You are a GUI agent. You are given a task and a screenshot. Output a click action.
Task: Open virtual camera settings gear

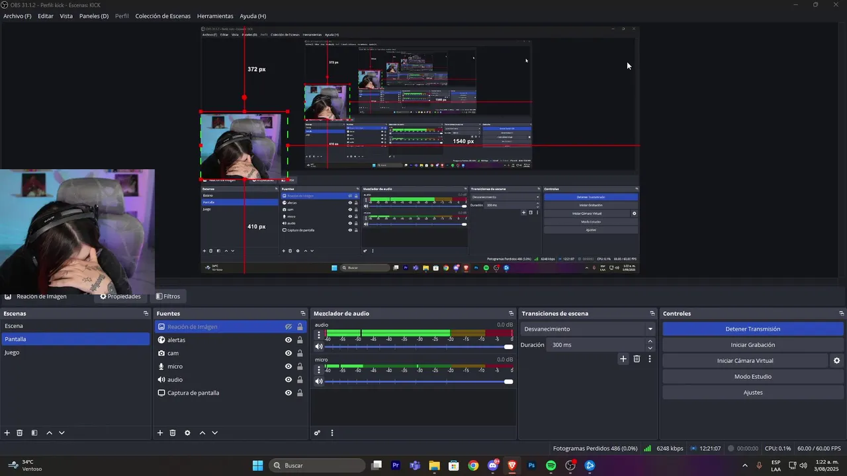click(836, 361)
